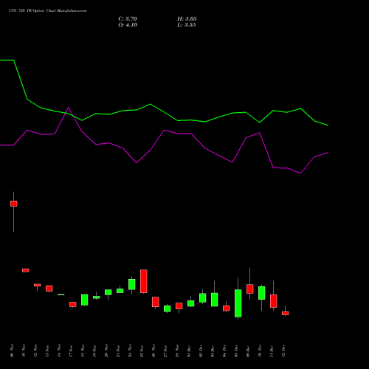Click the tall green 08 Dec candlestick
The image size is (369, 369).
pyautogui.click(x=238, y=303)
